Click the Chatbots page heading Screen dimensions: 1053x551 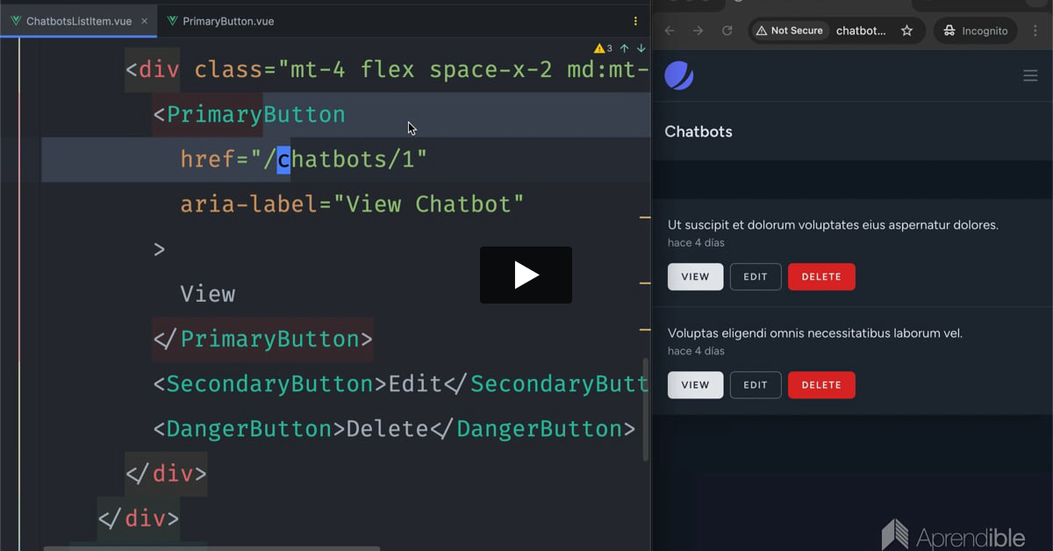tap(698, 132)
